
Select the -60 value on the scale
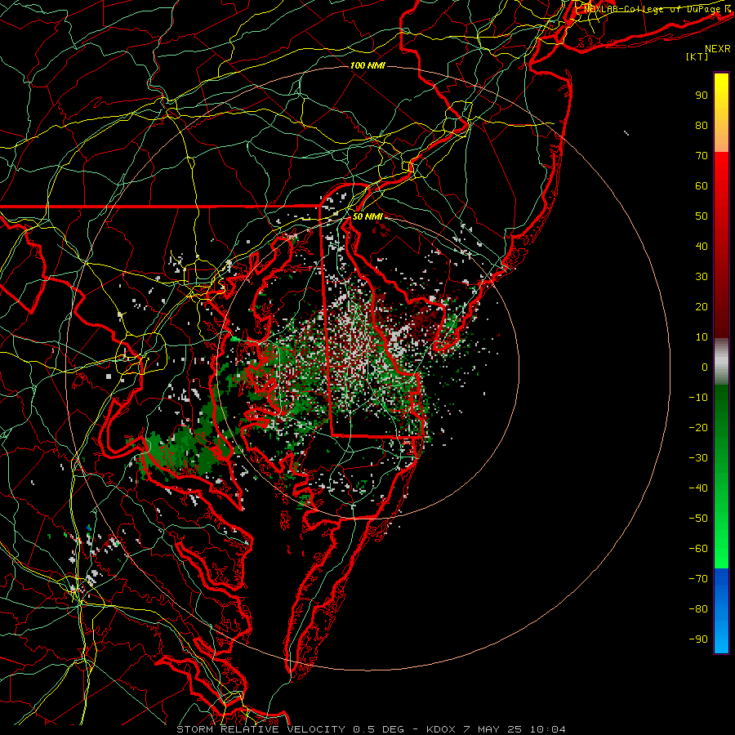(x=698, y=549)
